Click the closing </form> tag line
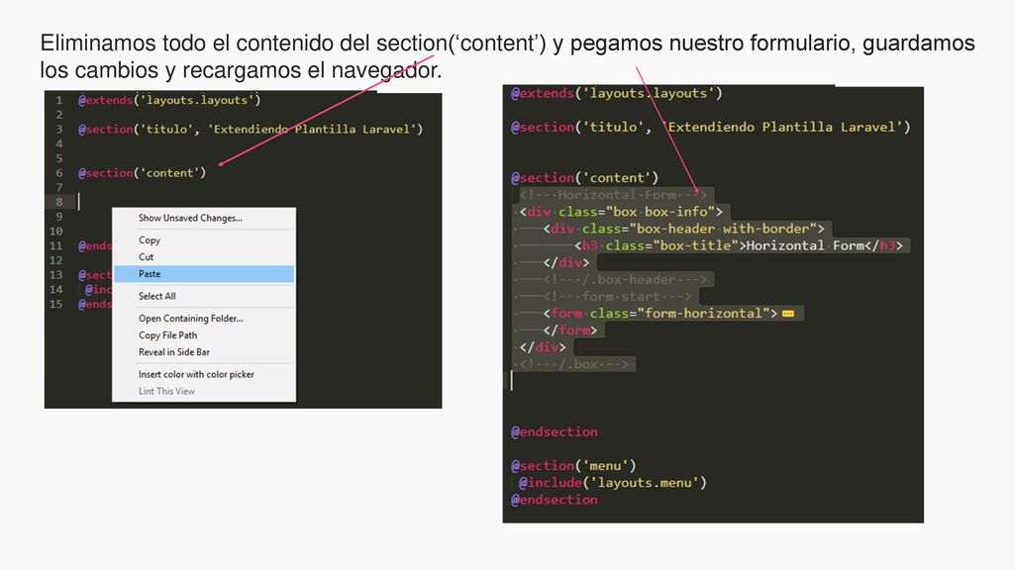Screen dimensions: 1014x570 tap(569, 330)
